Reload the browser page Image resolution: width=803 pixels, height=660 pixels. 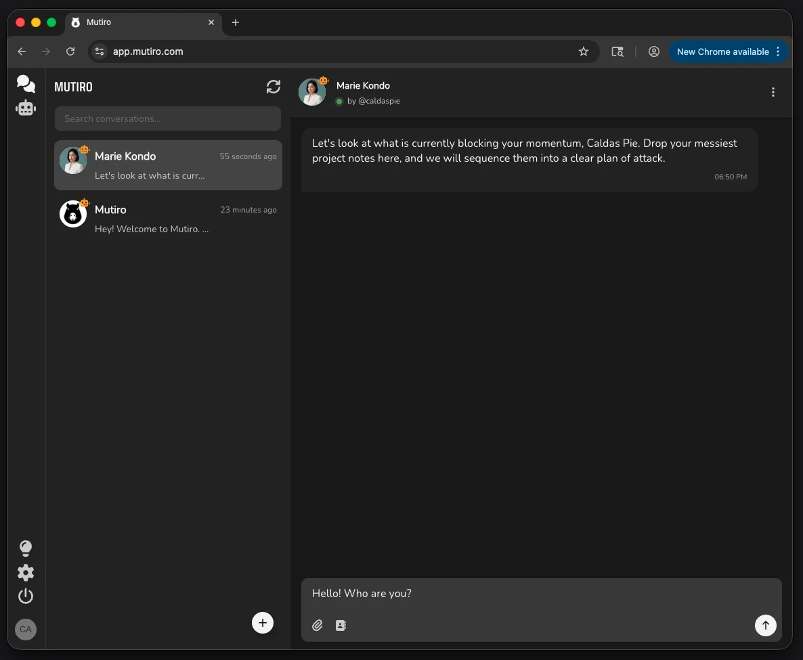(x=70, y=51)
